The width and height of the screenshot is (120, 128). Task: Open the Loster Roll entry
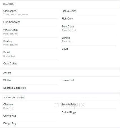click(68, 80)
